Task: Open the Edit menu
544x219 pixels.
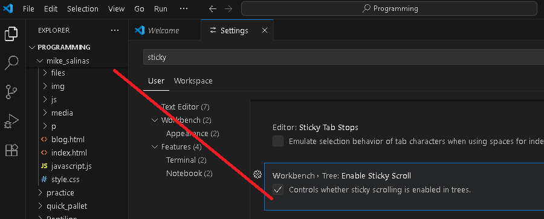Action: (51, 9)
